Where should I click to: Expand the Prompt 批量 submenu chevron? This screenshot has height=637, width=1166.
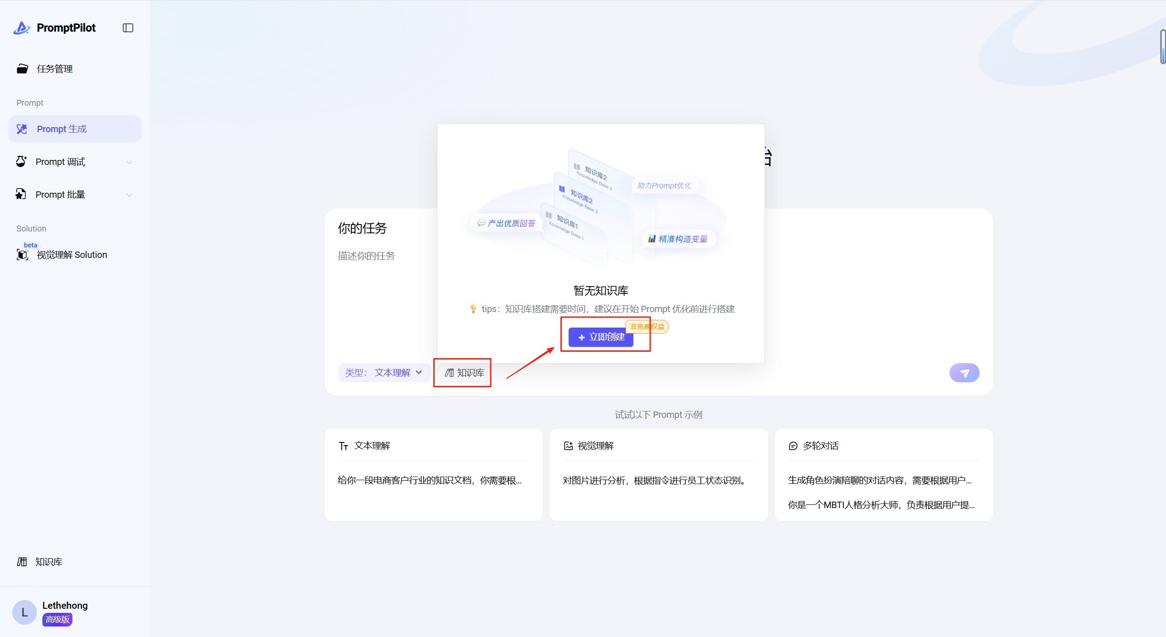[129, 195]
